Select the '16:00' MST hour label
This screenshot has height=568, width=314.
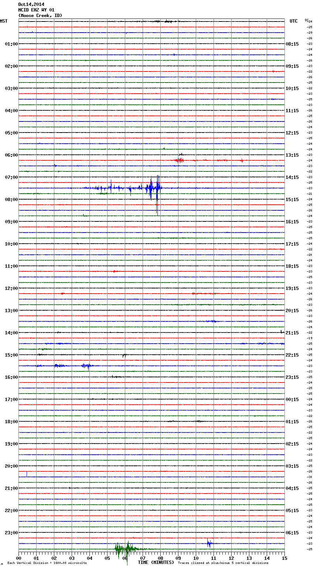pyautogui.click(x=11, y=377)
